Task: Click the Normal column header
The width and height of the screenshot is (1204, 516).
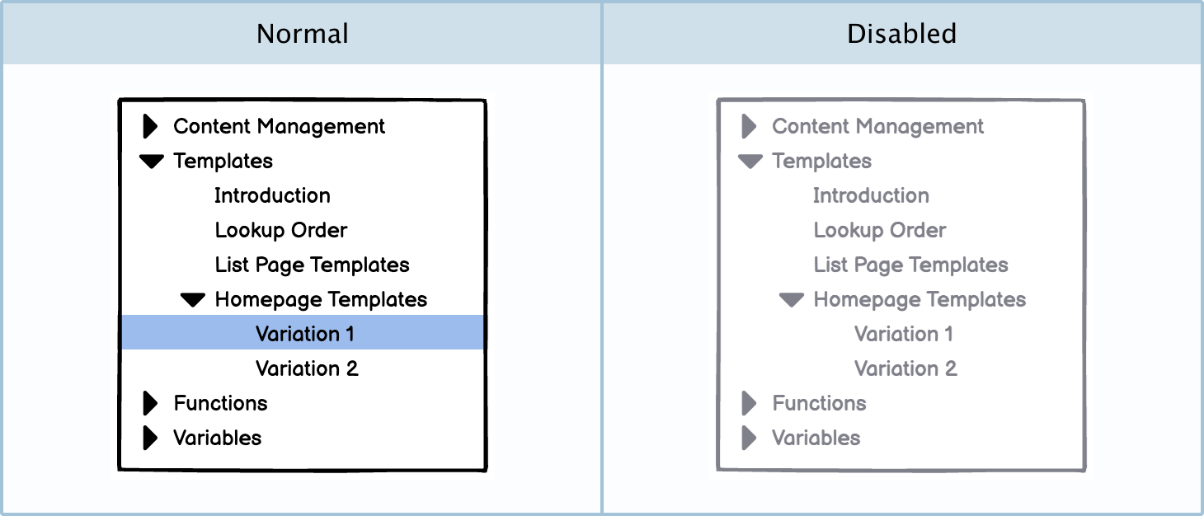Action: 302,33
